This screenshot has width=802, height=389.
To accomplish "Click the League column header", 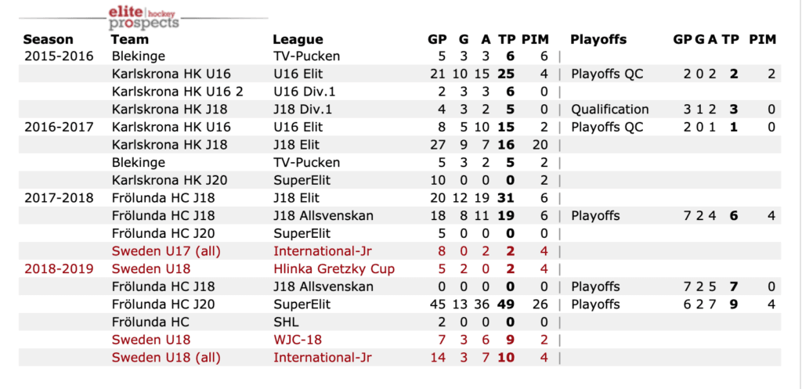I will click(298, 40).
